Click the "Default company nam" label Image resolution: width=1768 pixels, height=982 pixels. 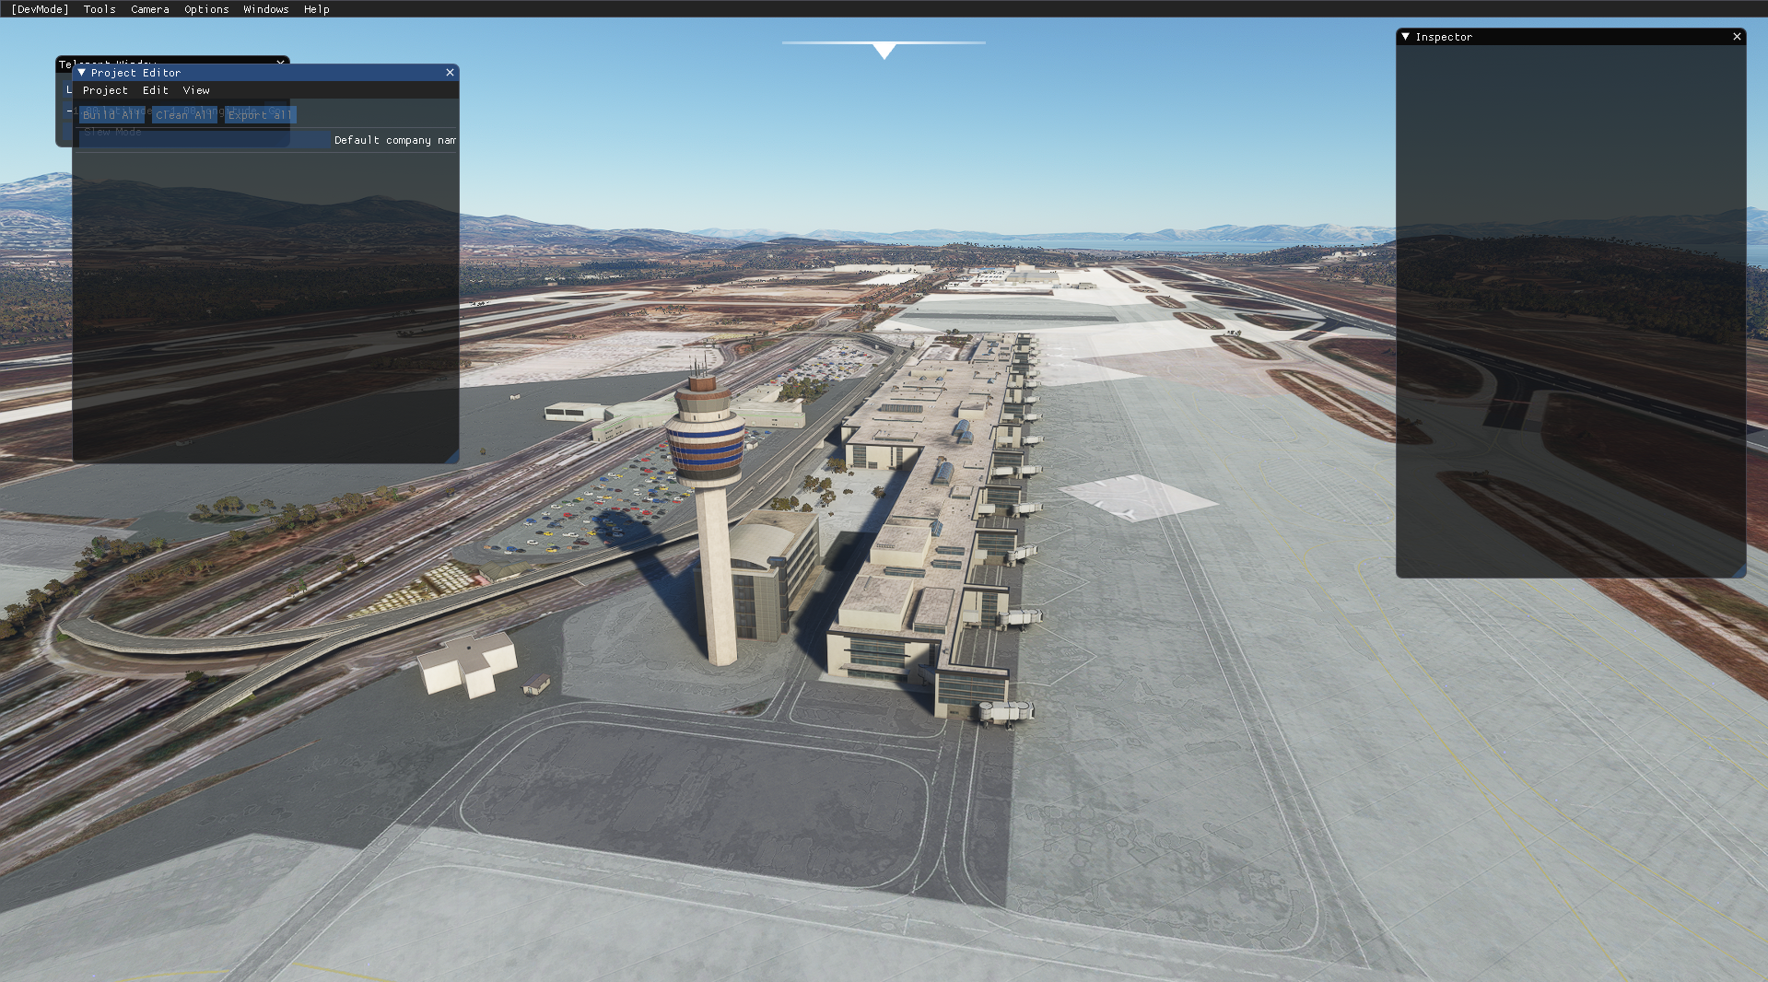click(394, 140)
